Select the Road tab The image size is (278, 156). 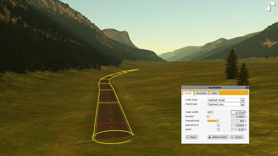pos(188,93)
